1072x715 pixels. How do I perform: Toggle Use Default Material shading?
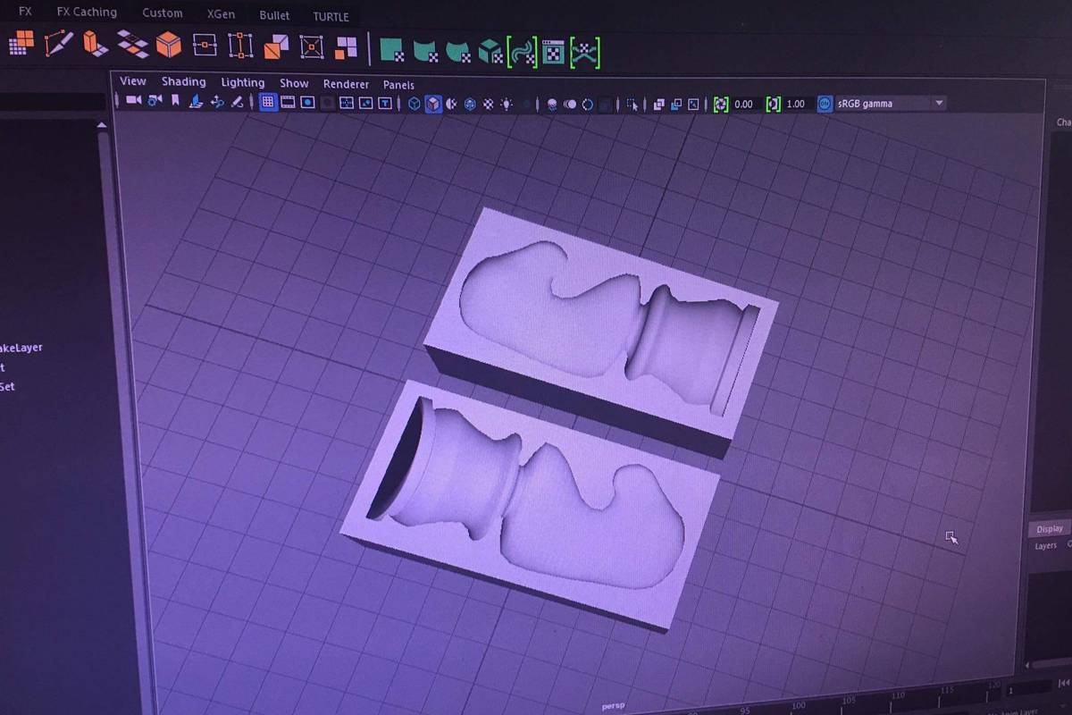(451, 104)
